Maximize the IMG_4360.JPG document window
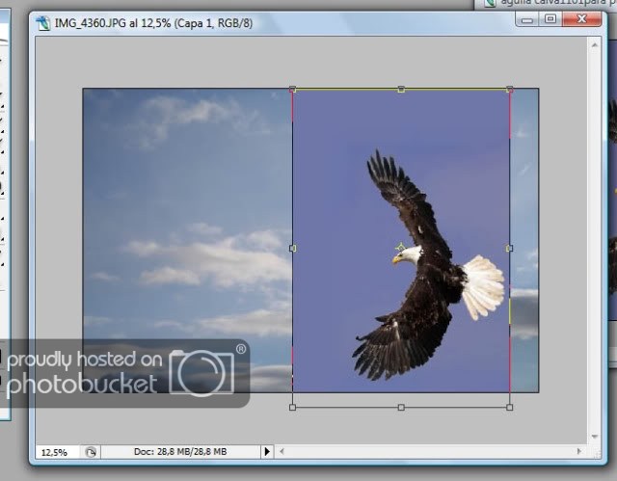 [x=550, y=19]
